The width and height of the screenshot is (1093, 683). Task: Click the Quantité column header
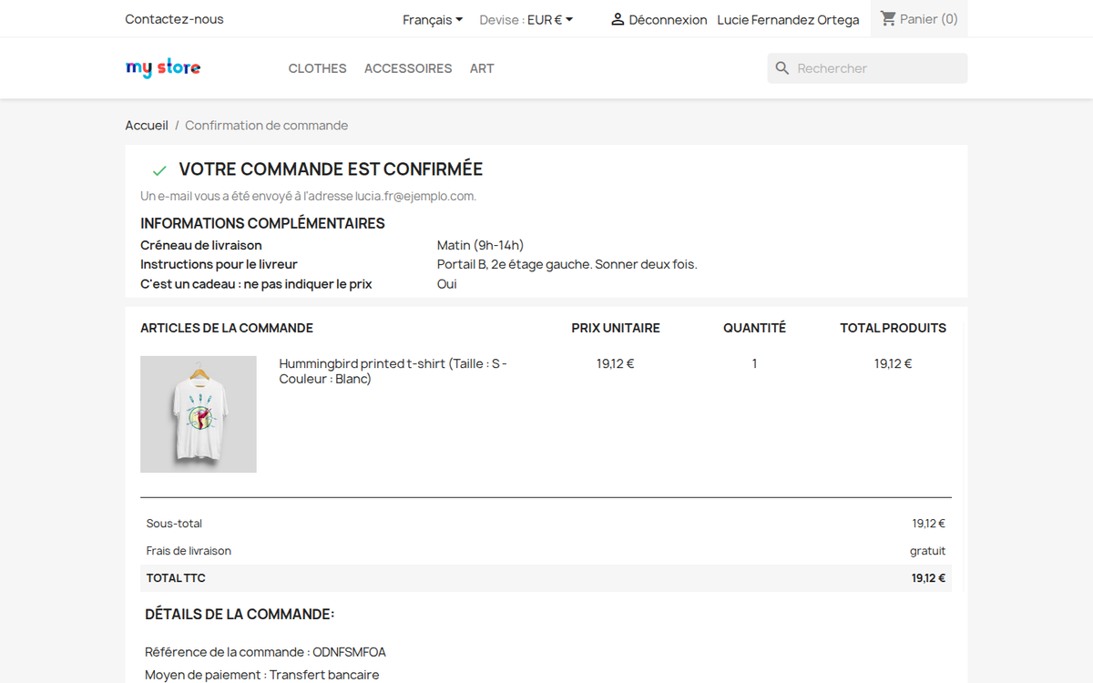(x=754, y=328)
